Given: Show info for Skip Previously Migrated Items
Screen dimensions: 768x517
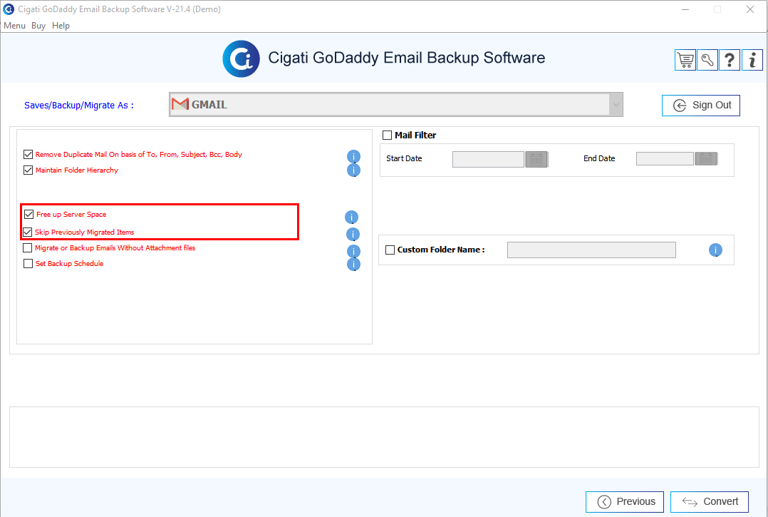Looking at the screenshot, I should 353,234.
